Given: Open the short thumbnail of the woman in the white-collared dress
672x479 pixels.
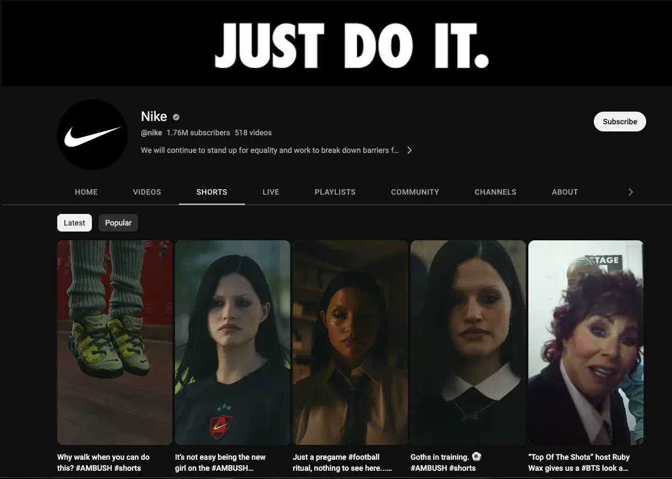Looking at the screenshot, I should (x=468, y=343).
